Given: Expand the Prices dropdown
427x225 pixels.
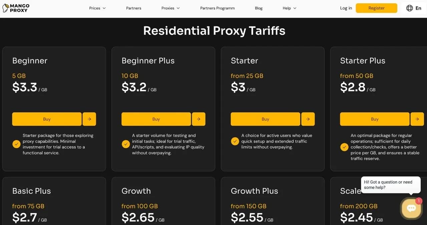Looking at the screenshot, I should pos(97,8).
